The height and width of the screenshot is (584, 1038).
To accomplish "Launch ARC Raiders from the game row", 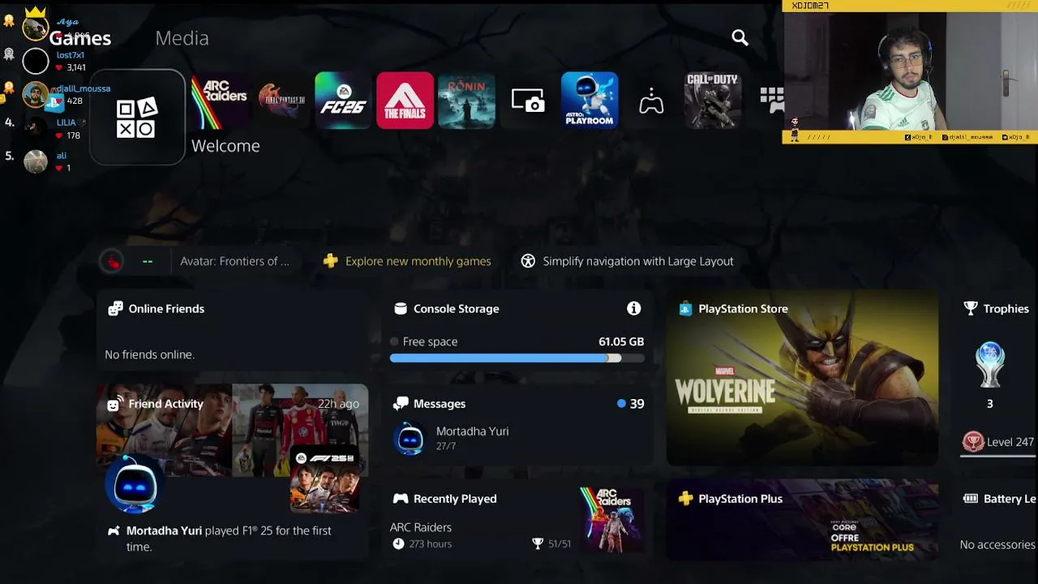I will [220, 101].
